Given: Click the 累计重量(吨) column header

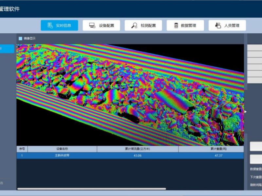Looking at the screenshot, I should tap(219, 149).
